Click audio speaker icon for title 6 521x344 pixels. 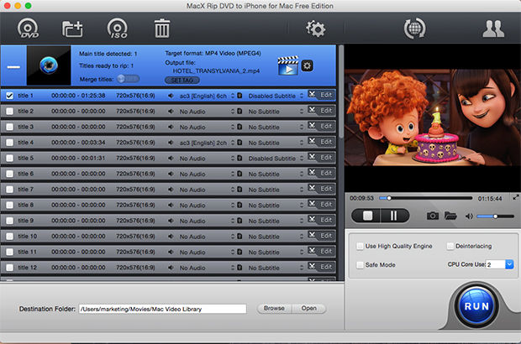click(x=171, y=174)
